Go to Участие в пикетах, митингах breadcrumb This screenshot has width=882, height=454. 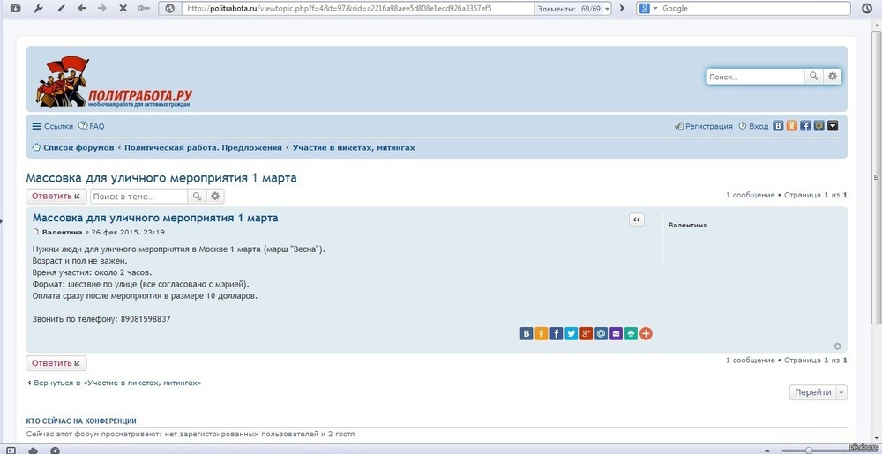354,147
